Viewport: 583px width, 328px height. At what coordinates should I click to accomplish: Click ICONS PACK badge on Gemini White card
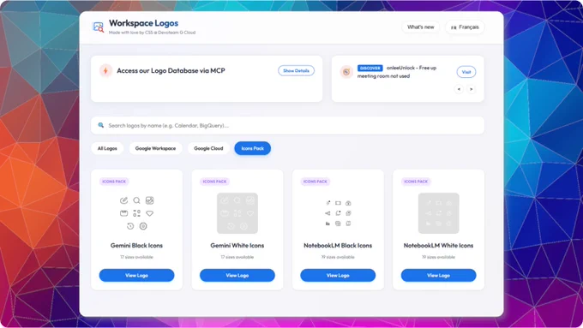pyautogui.click(x=214, y=182)
